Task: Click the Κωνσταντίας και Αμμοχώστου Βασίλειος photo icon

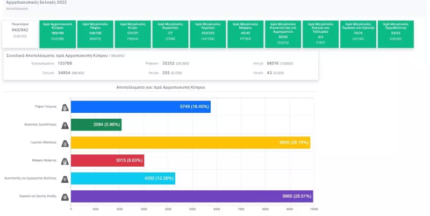Action: [x=64, y=179]
